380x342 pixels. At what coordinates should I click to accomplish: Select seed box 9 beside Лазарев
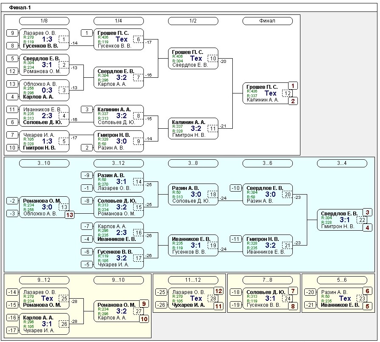(13, 33)
